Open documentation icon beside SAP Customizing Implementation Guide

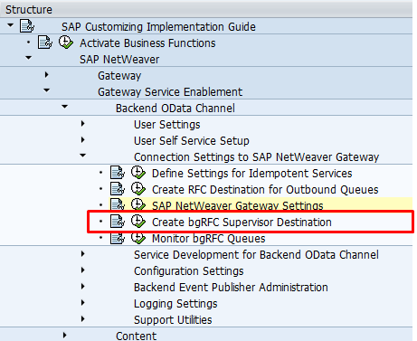pyautogui.click(x=27, y=26)
